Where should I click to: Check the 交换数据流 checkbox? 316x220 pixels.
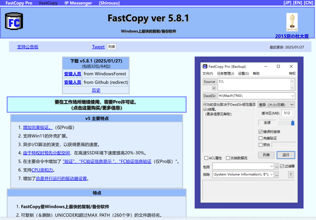[x=228, y=158]
